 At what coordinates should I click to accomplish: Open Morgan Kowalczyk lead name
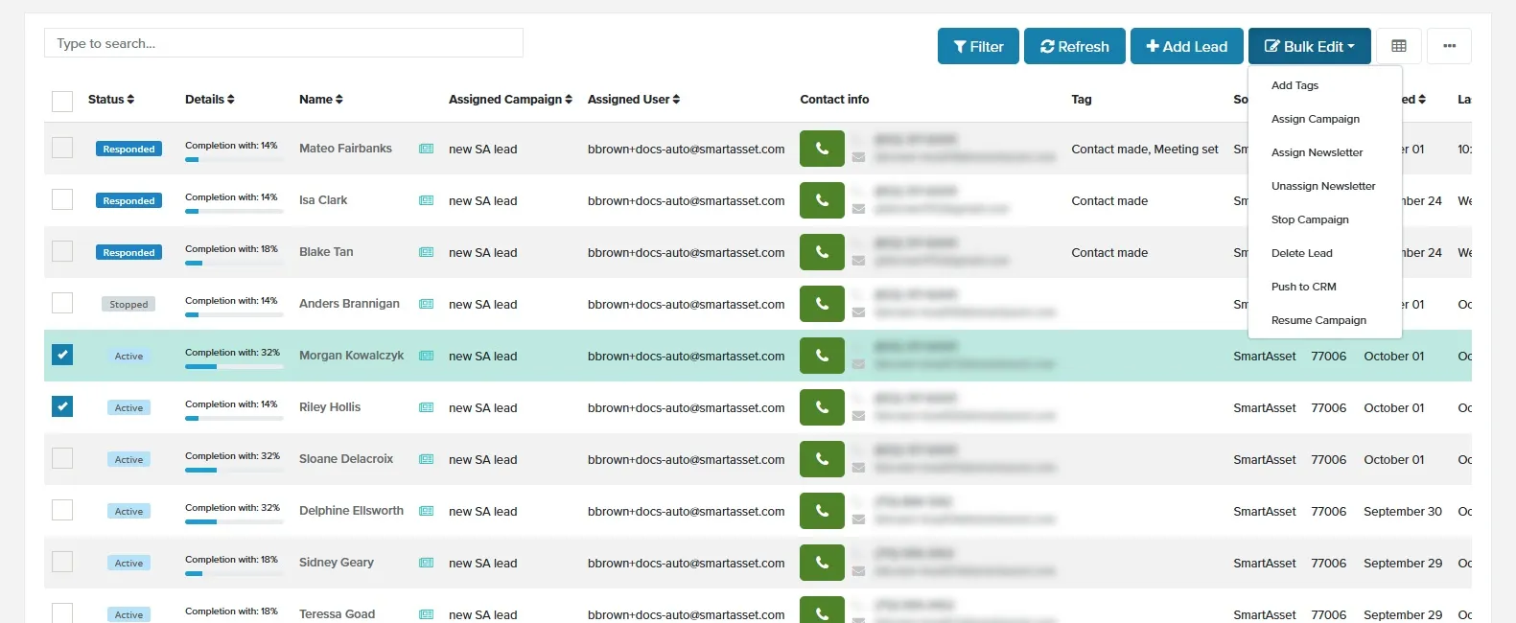[x=351, y=355]
